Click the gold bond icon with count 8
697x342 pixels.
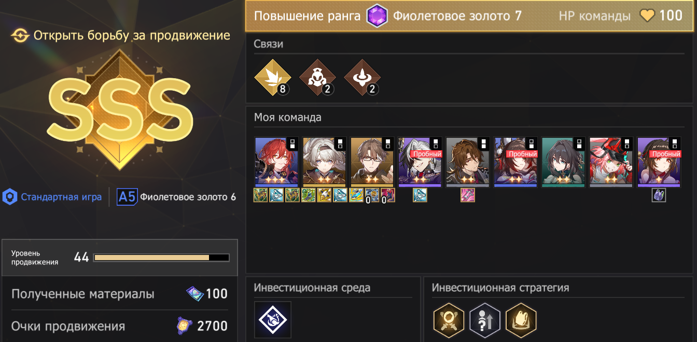point(272,77)
